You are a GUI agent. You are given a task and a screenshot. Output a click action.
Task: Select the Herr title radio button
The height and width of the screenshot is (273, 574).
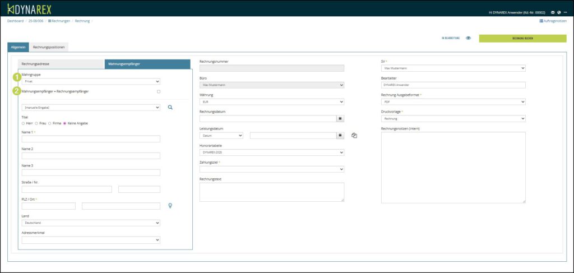[x=24, y=123]
